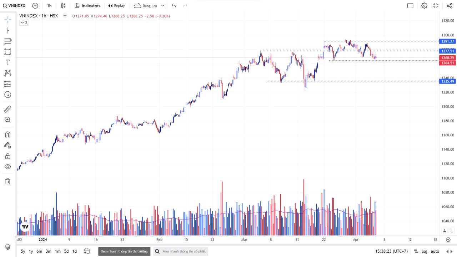
Task: Toggle log scale L button on price axis
Action: tap(452, 231)
